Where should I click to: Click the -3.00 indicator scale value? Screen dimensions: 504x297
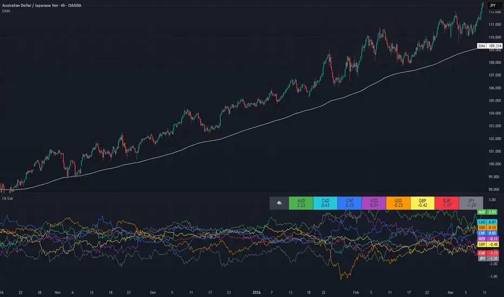coord(493,276)
